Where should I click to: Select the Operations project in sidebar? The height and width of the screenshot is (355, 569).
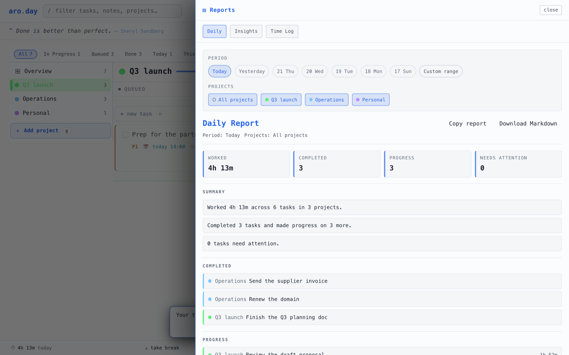(61, 99)
